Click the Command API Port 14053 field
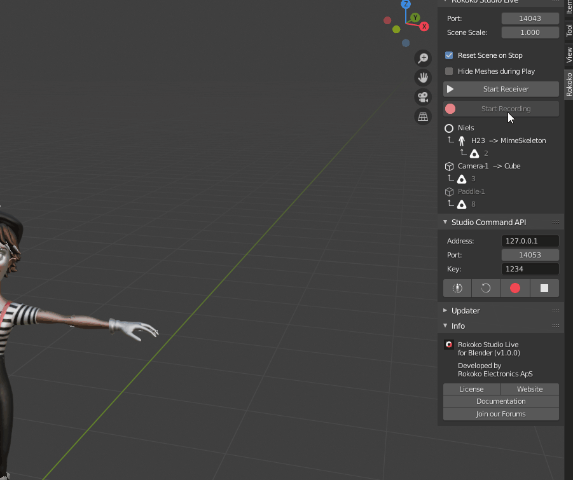The height and width of the screenshot is (480, 573). pyautogui.click(x=530, y=255)
